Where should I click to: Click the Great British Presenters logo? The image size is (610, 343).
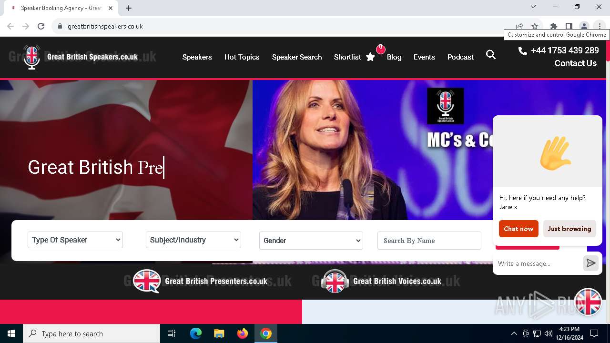[200, 281]
